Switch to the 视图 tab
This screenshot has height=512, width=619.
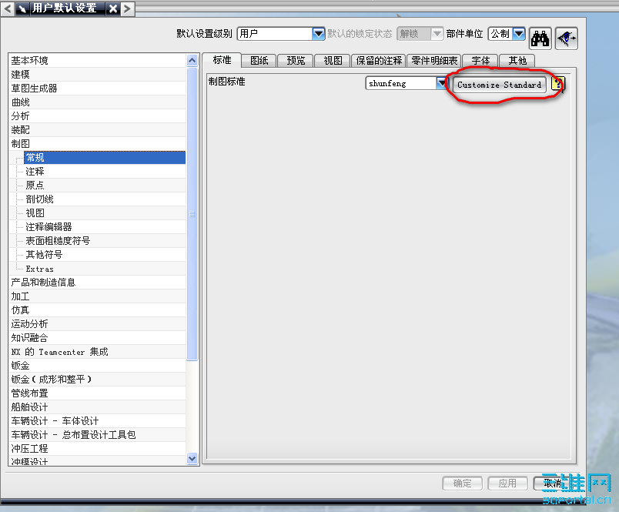(x=333, y=61)
